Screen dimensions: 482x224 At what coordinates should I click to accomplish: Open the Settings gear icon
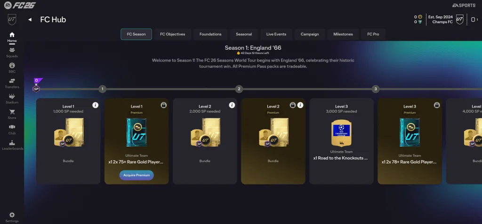12,215
